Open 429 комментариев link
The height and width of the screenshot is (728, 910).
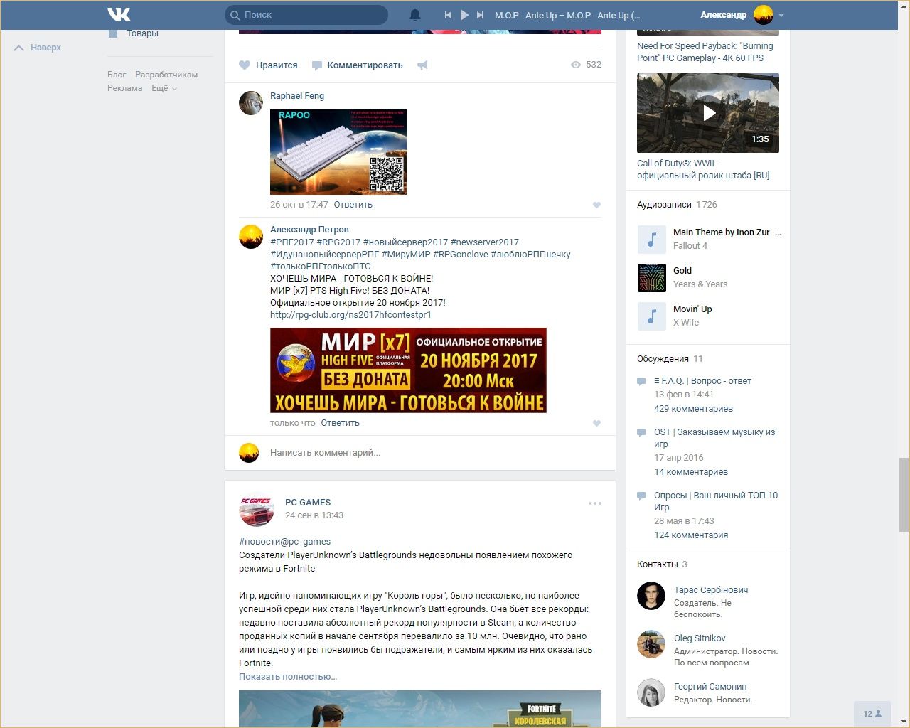click(693, 409)
